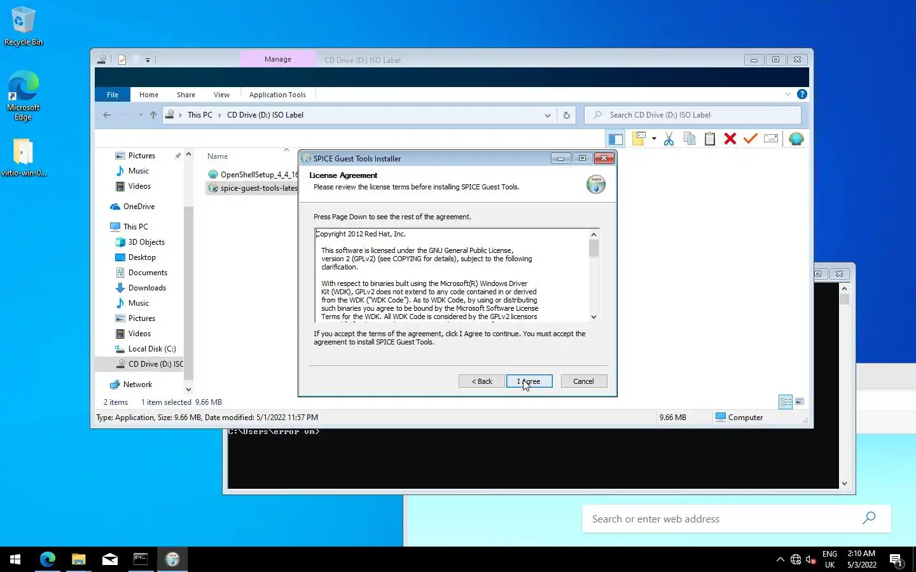
Task: Click This PC in the address bar
Action: click(x=200, y=115)
